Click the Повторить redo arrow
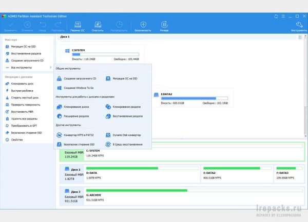Screen dimensions: 308x222 pyautogui.click(x=58, y=27)
